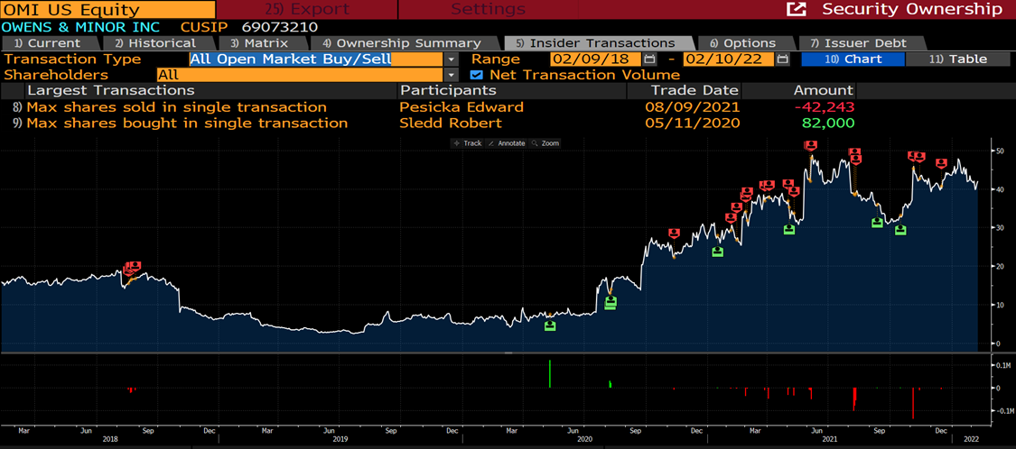Toggle the Net Transaction Volume checkbox
Viewport: 1016px width, 449px height.
(x=476, y=75)
